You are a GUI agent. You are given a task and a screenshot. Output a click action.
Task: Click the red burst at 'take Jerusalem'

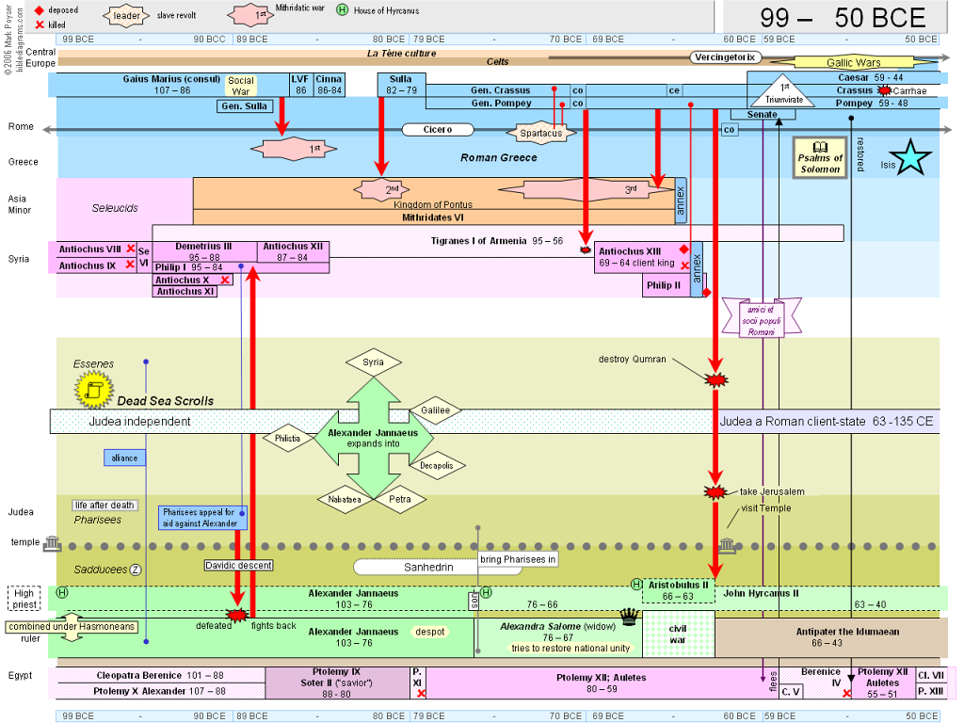[715, 491]
